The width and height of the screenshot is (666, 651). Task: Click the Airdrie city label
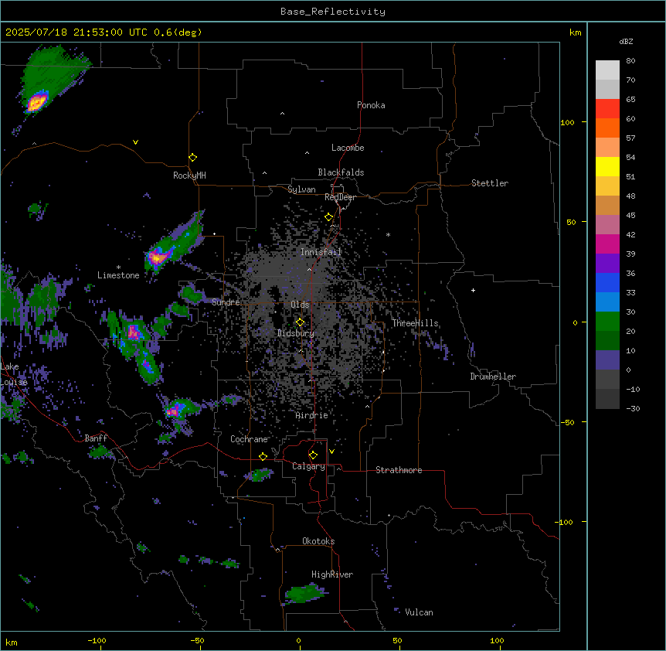point(312,415)
